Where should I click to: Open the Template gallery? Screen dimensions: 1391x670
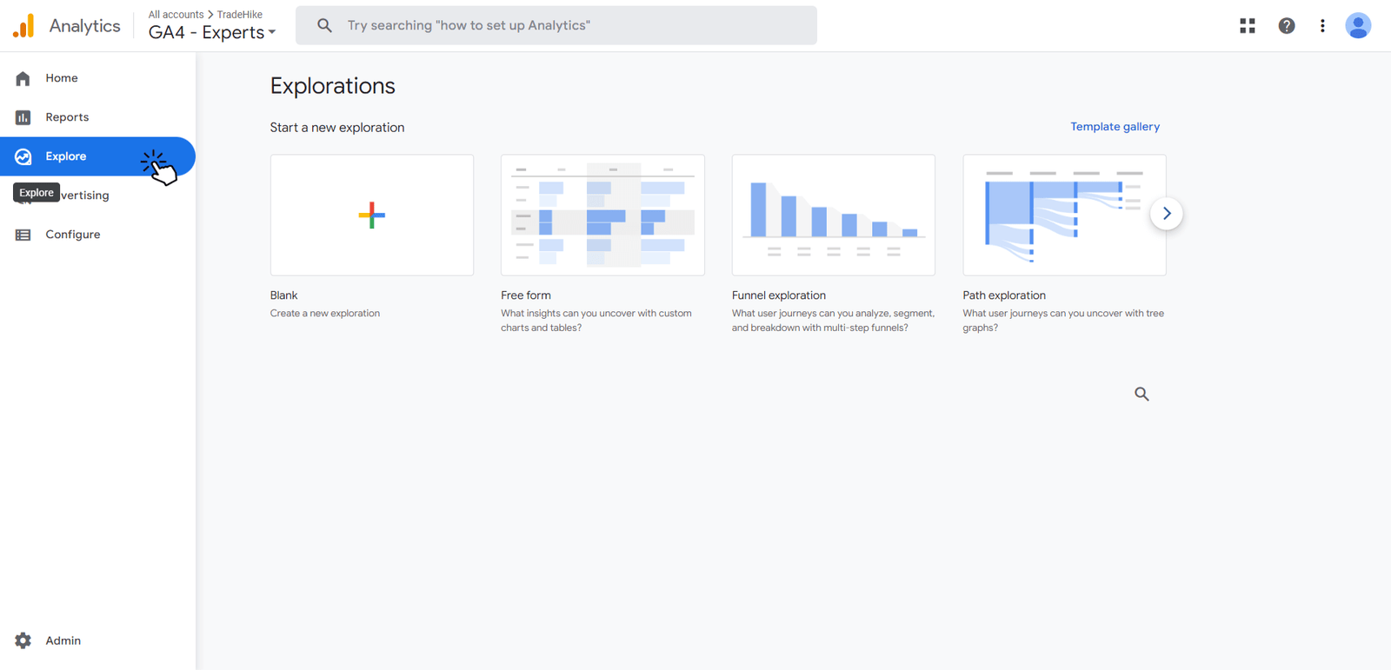1115,126
